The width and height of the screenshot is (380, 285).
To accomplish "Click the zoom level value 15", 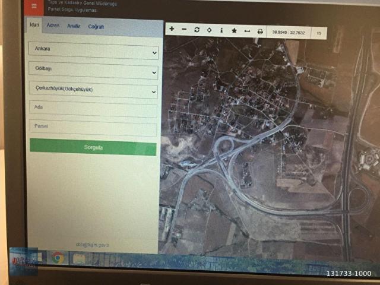I will coord(319,33).
